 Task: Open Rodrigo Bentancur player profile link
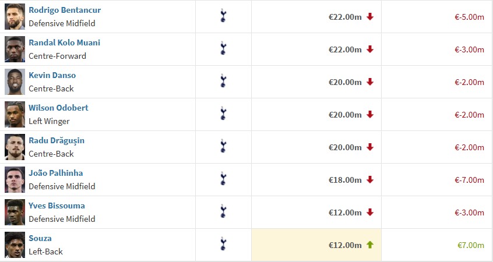coord(64,10)
